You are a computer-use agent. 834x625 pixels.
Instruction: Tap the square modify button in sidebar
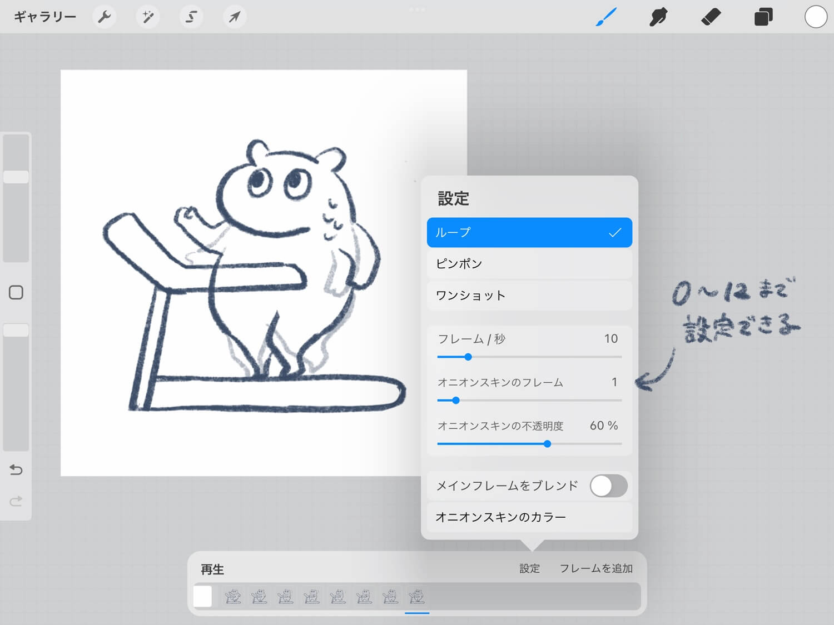16,293
